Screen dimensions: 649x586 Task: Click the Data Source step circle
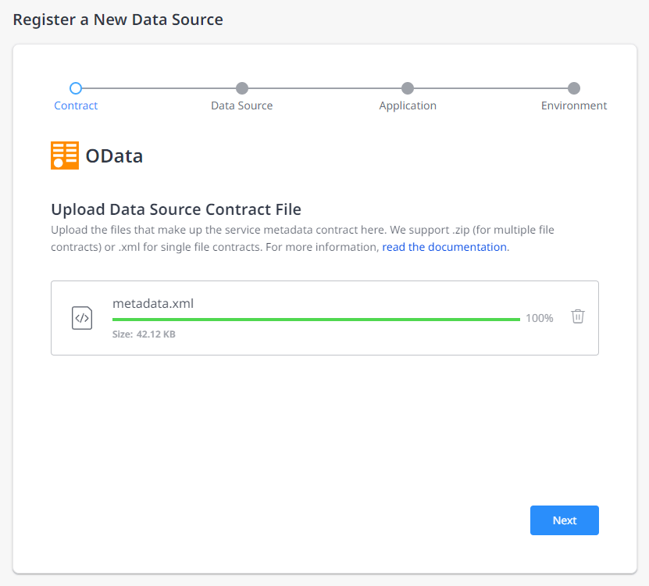(x=242, y=88)
